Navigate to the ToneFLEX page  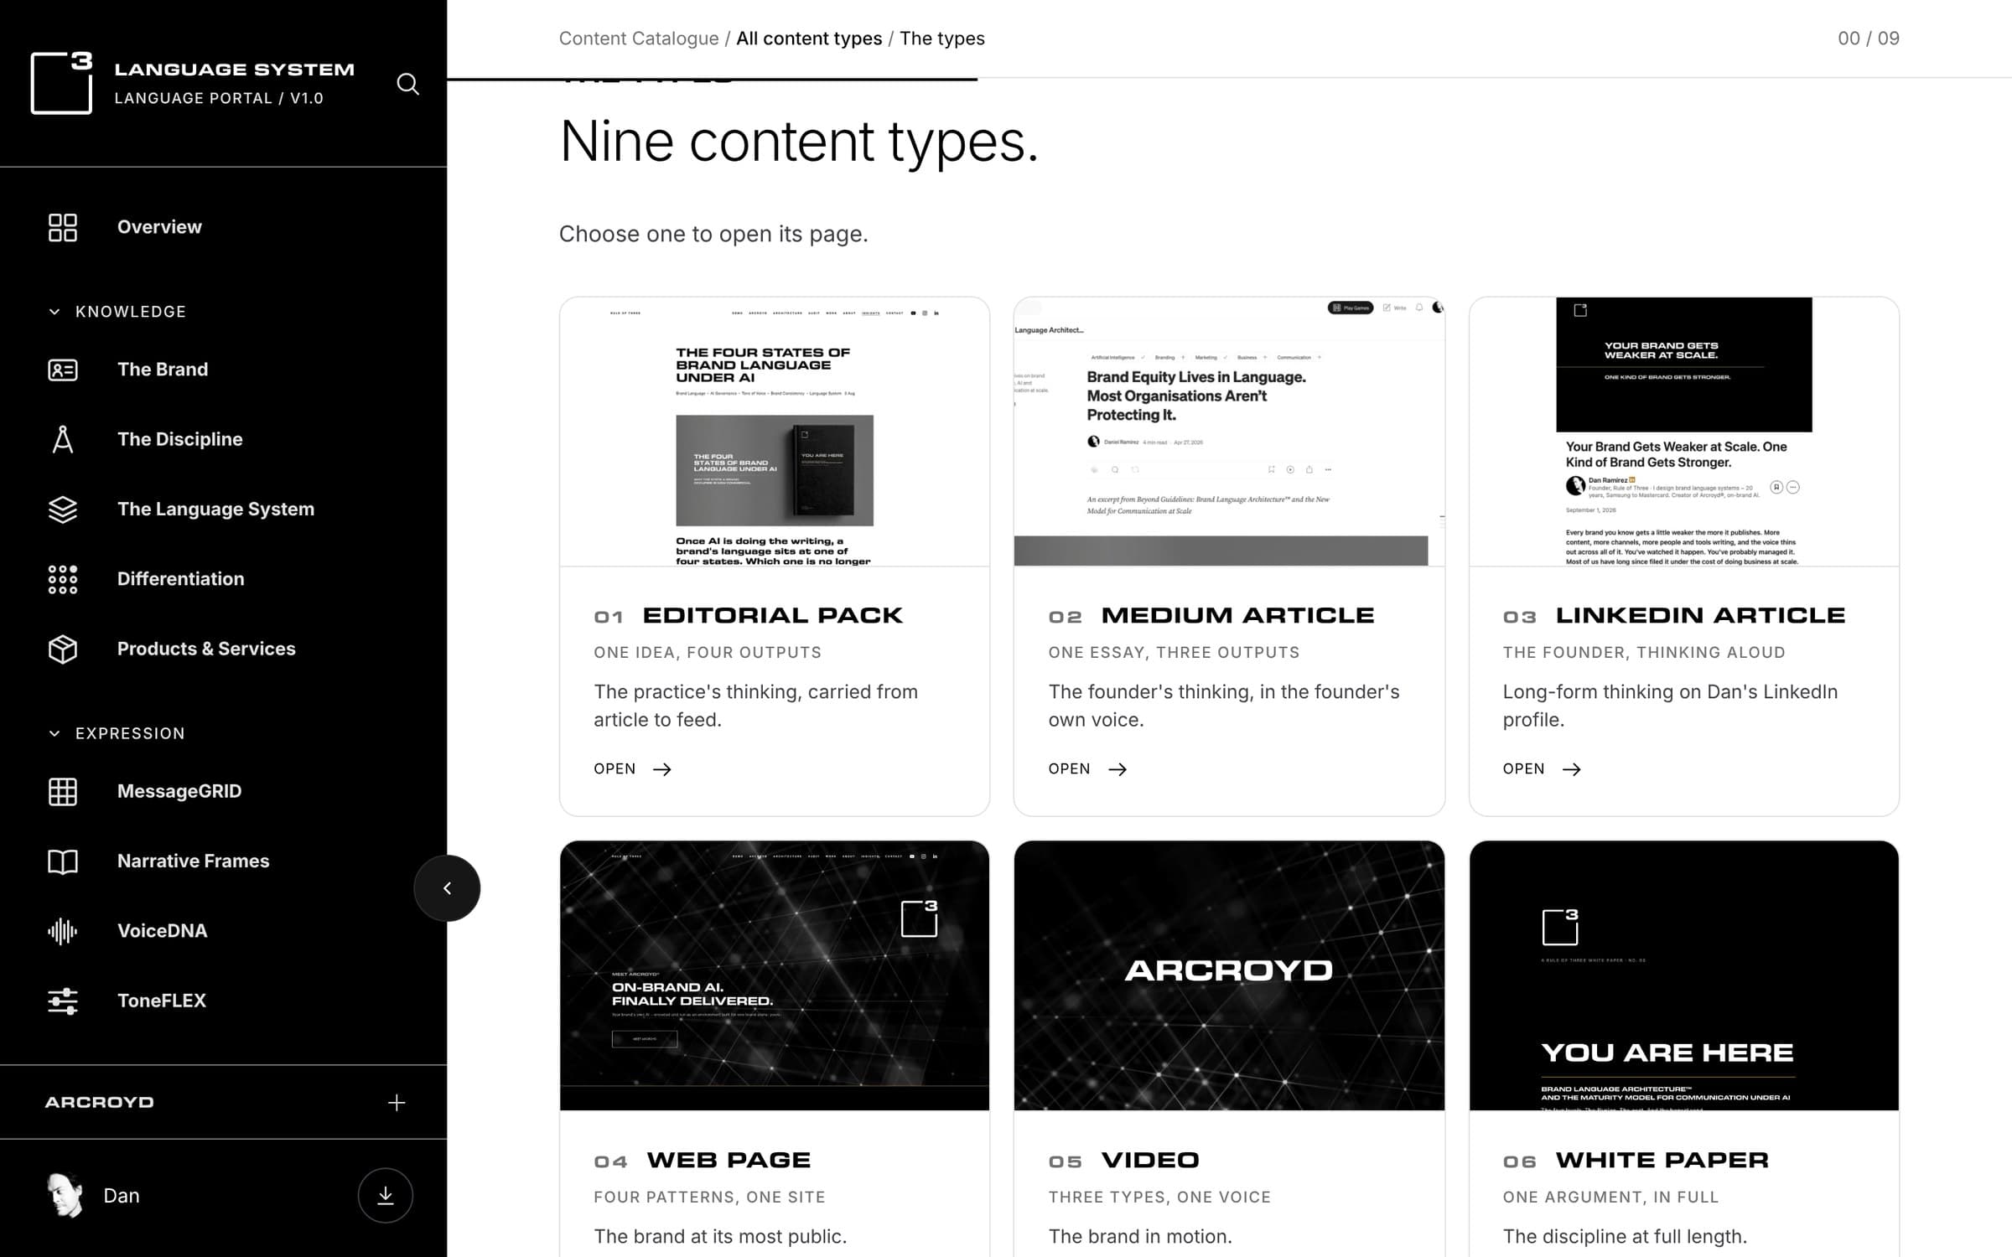click(x=161, y=1001)
